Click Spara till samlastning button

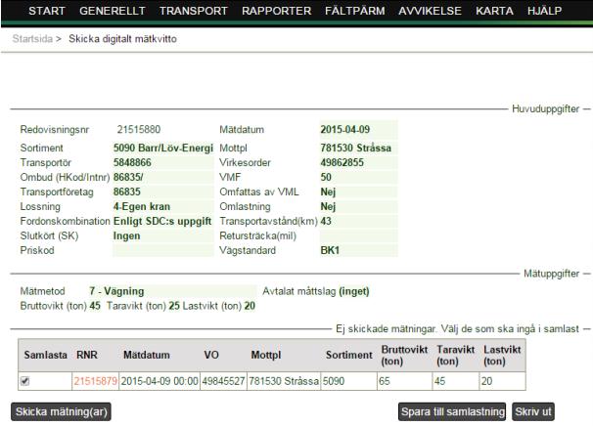[x=452, y=411]
